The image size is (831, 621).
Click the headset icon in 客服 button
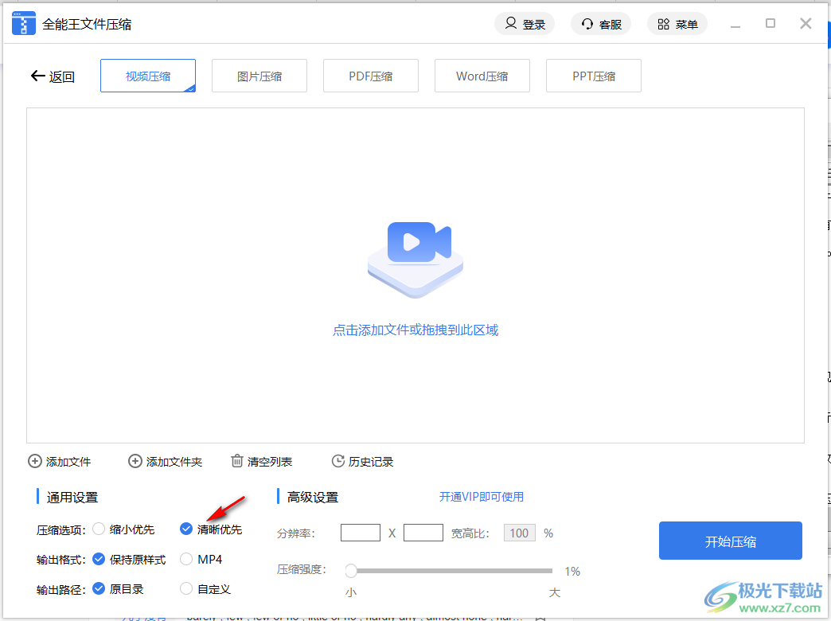coord(587,24)
